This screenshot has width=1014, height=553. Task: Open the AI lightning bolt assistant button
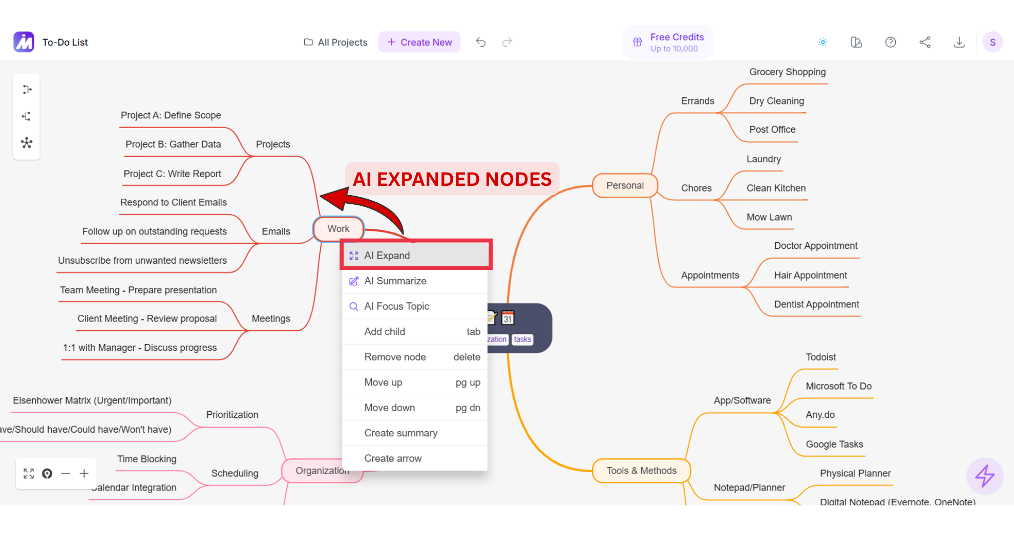point(984,476)
